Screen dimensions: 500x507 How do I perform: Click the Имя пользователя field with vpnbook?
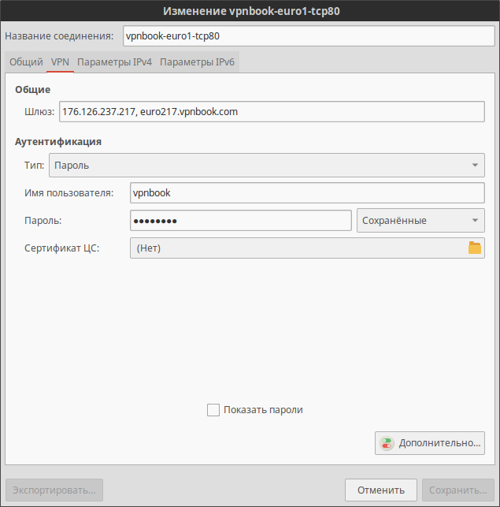307,193
